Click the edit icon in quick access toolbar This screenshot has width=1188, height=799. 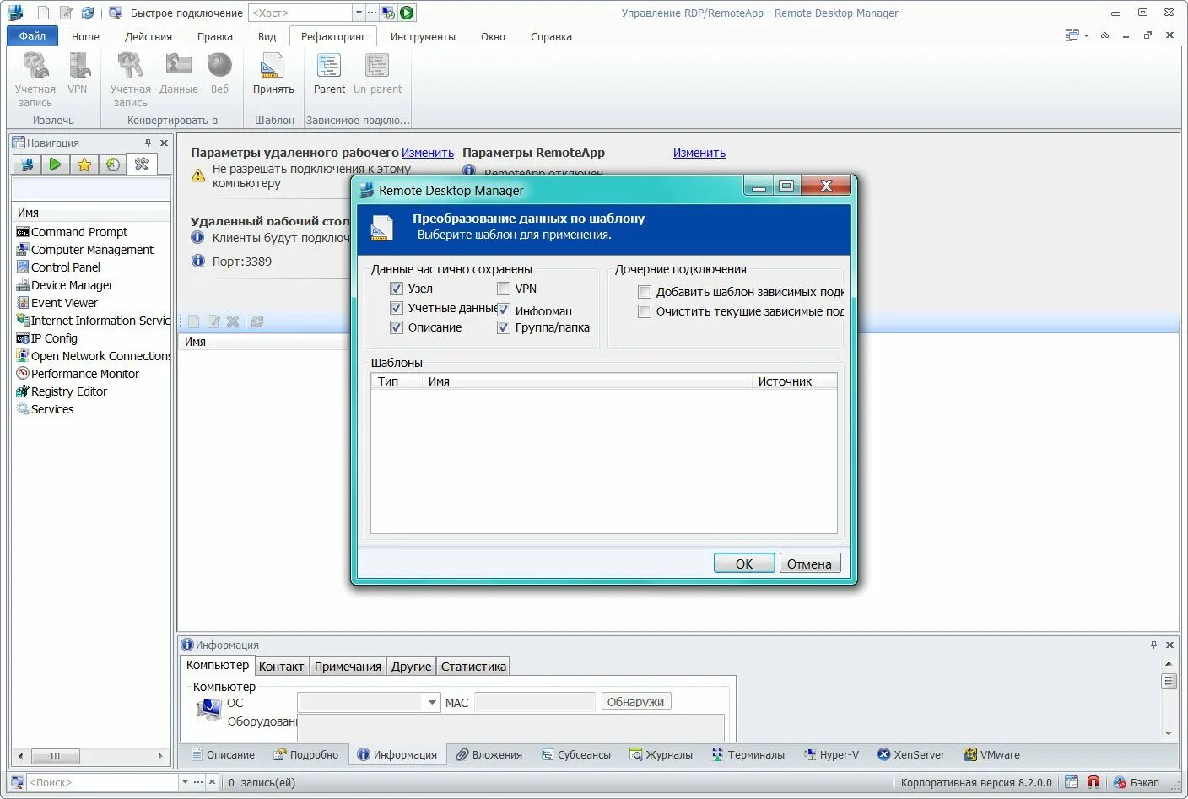[66, 13]
